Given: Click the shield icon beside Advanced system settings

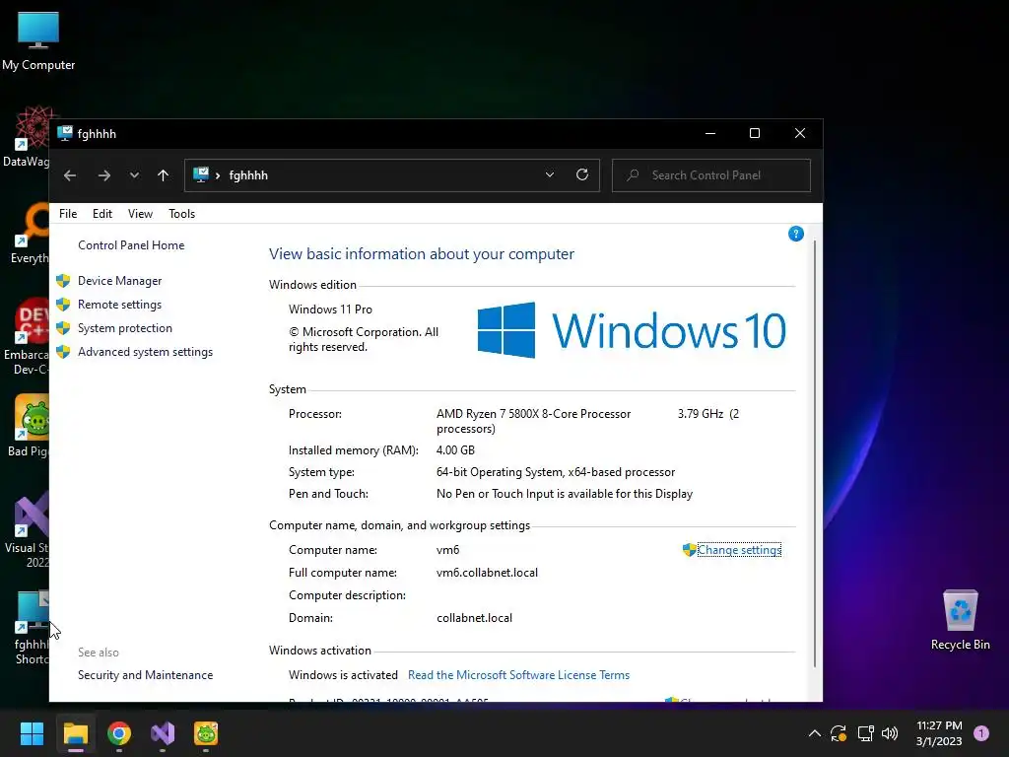Looking at the screenshot, I should pyautogui.click(x=63, y=352).
